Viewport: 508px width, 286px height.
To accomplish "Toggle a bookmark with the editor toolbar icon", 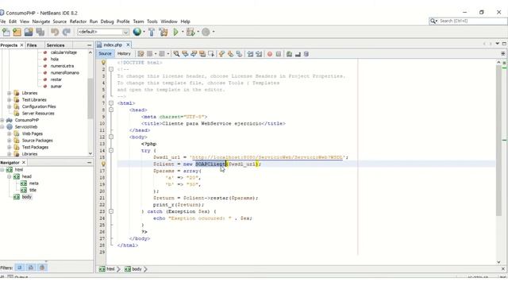I will pyautogui.click(x=239, y=54).
